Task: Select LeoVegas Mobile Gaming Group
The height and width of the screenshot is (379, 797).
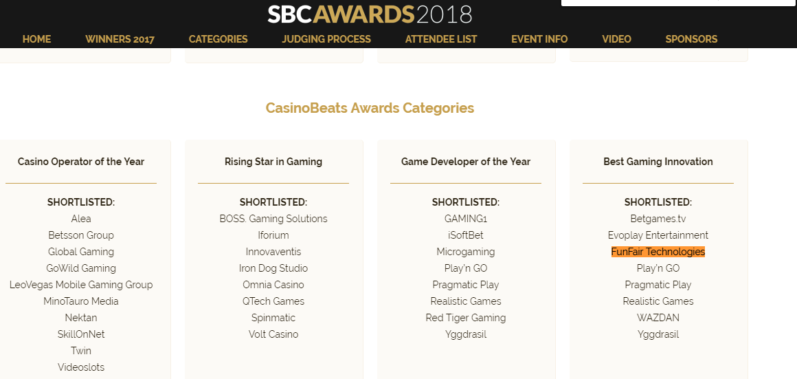Action: pyautogui.click(x=81, y=285)
